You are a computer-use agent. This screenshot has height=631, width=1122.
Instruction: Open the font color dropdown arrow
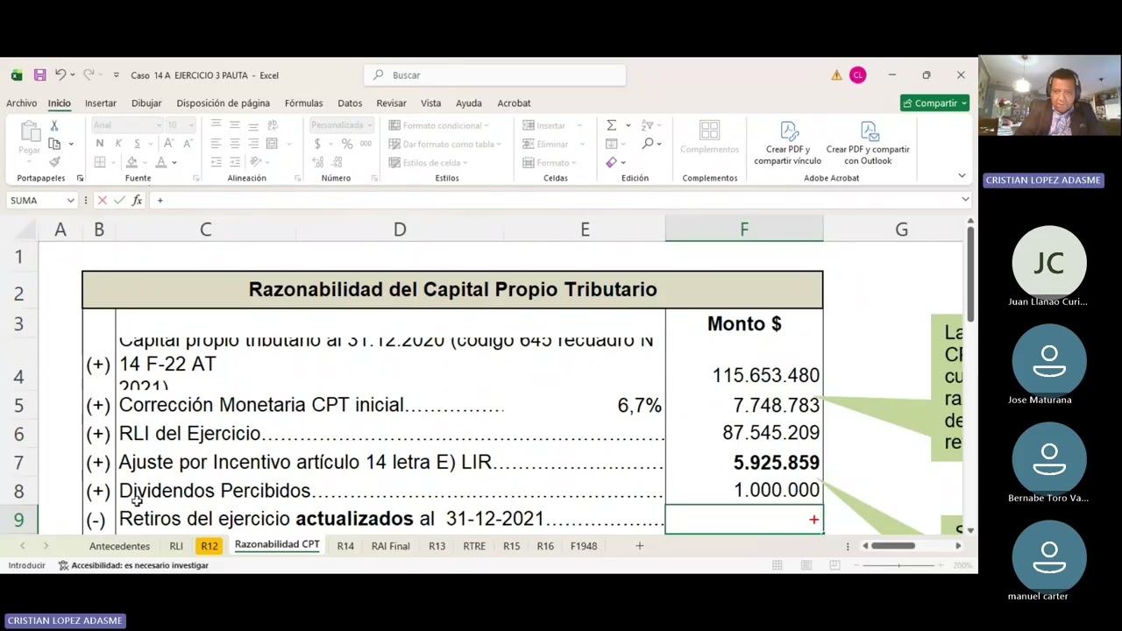coord(174,162)
